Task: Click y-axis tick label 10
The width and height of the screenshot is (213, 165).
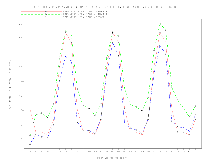Action: 20,111
